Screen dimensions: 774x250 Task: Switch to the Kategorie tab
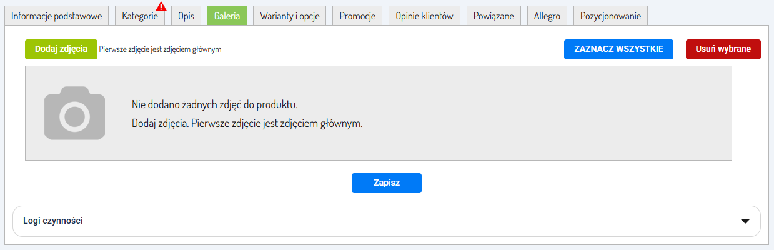[x=139, y=16]
